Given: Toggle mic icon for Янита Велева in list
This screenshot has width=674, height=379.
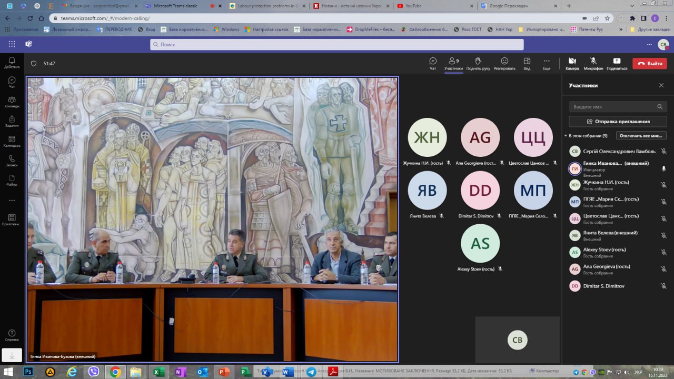Looking at the screenshot, I should click(663, 235).
